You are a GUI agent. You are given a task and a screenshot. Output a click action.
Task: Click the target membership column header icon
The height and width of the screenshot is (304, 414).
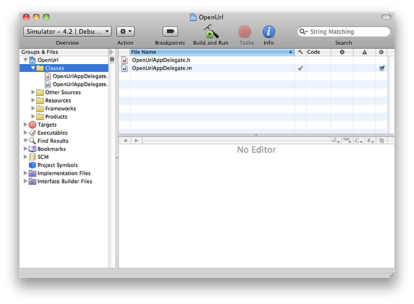[381, 52]
